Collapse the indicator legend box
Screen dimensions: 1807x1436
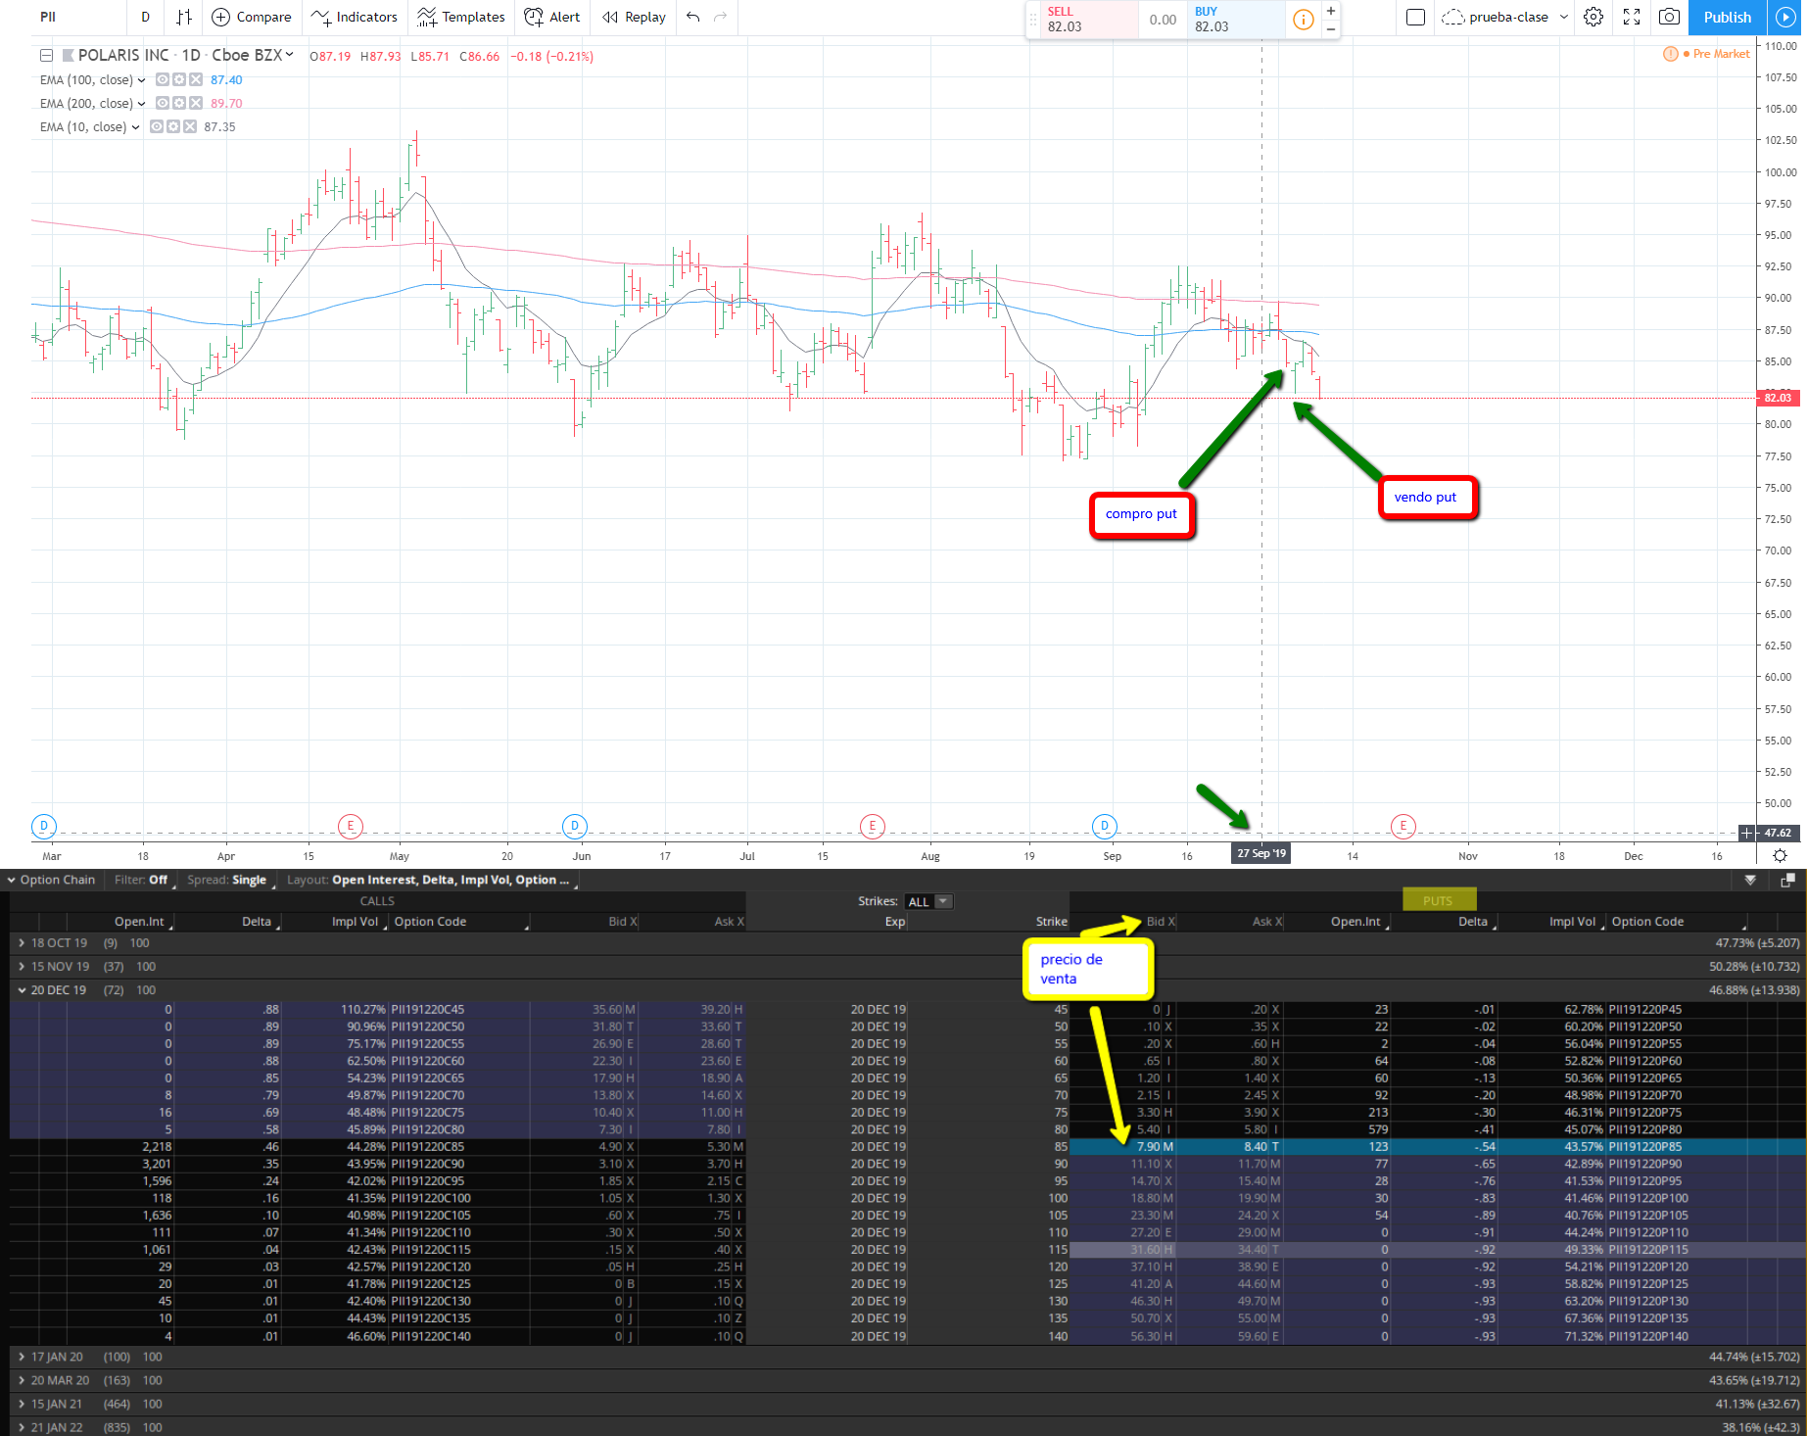point(46,56)
